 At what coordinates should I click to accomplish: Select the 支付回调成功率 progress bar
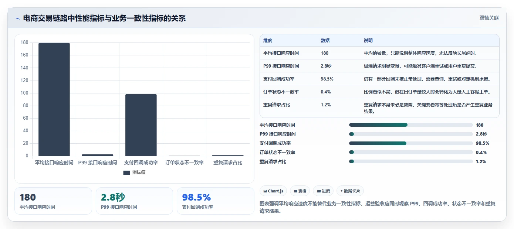tap(411, 143)
